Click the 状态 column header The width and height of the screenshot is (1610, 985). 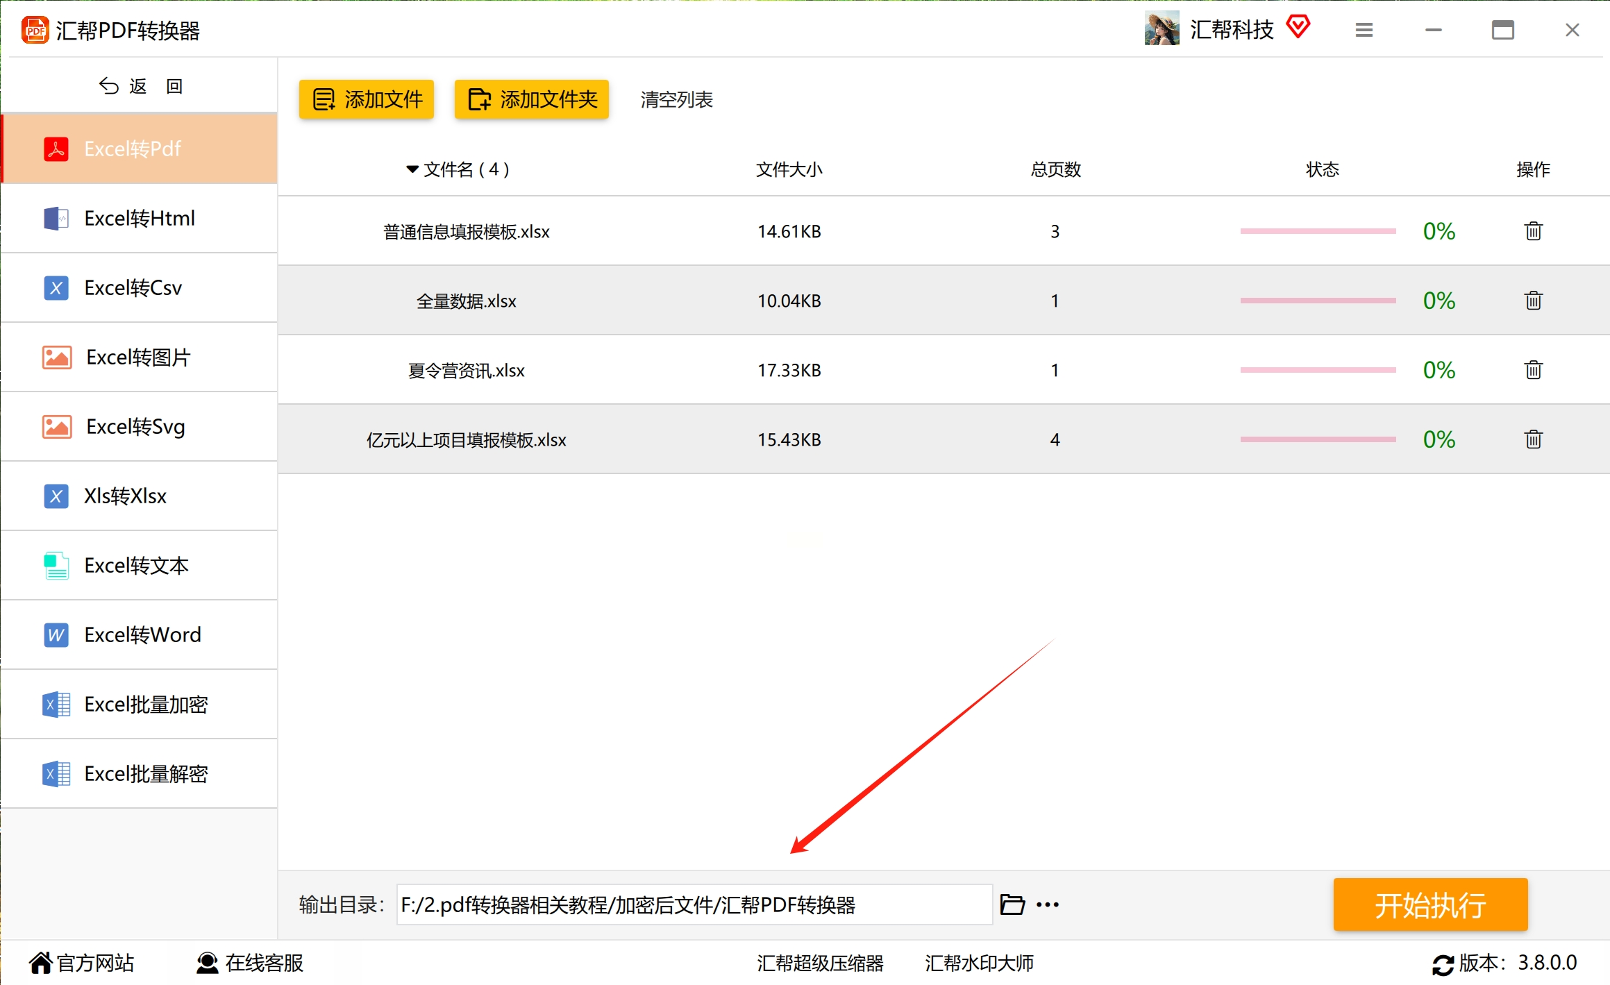1323,169
